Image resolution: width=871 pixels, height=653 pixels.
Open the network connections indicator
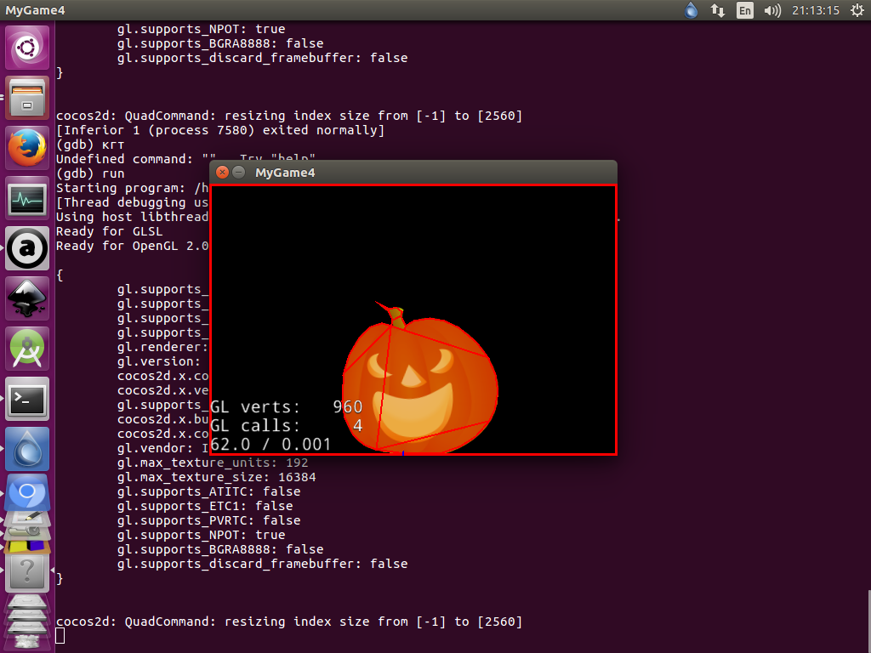[718, 10]
